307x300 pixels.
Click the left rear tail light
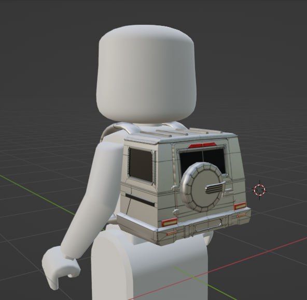170,222
